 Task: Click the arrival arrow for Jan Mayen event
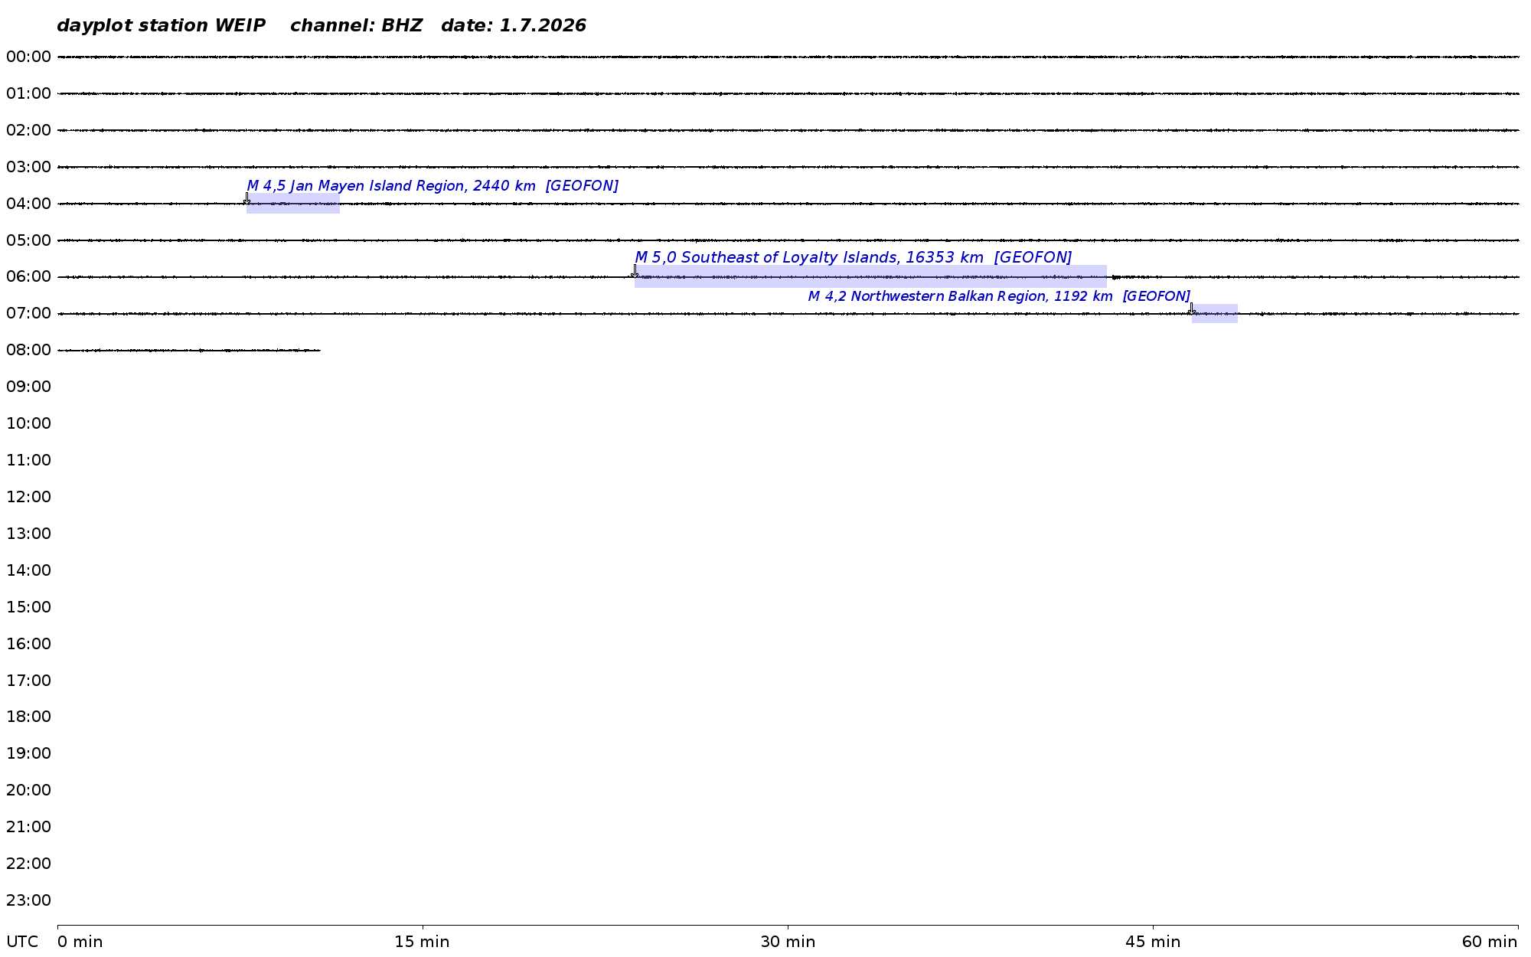246,198
